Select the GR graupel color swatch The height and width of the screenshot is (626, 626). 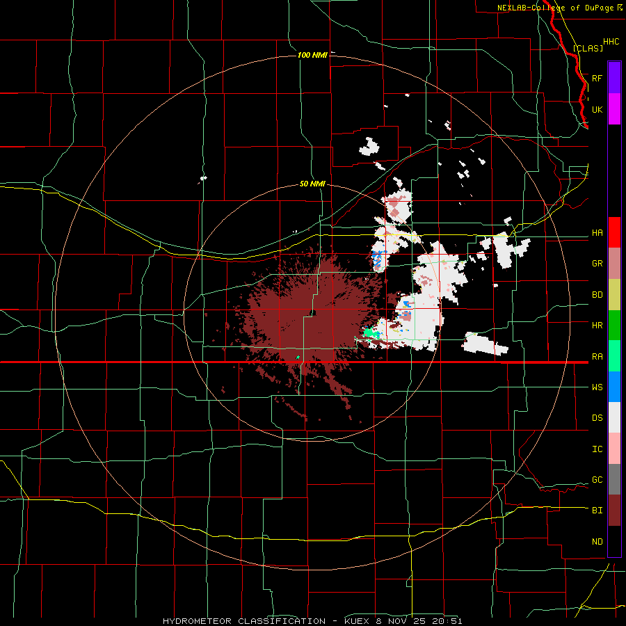[614, 264]
